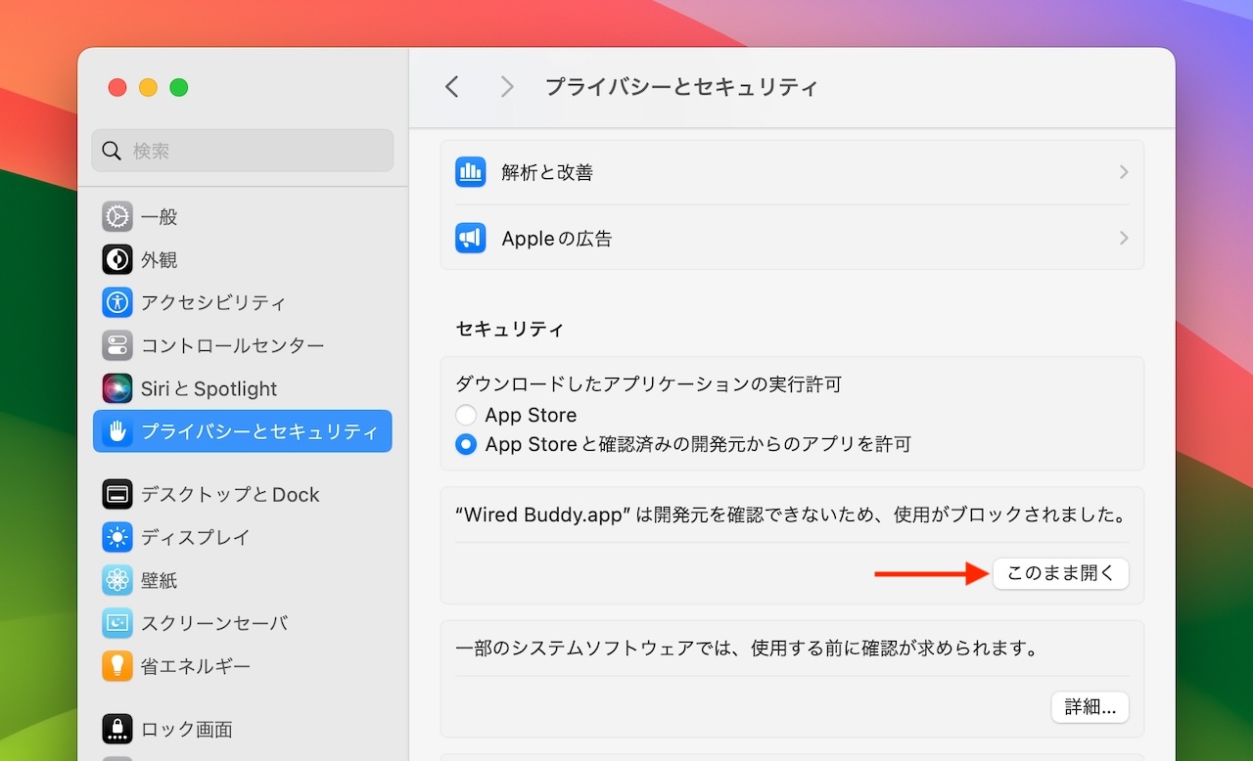Select the App Store only radio button

coord(466,415)
